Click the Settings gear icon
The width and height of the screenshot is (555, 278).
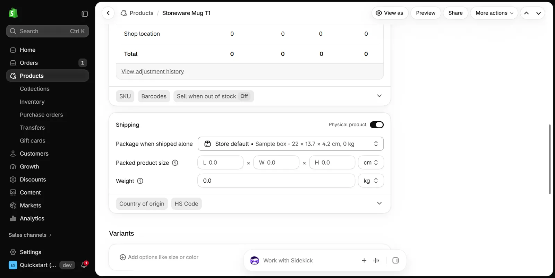pyautogui.click(x=13, y=252)
